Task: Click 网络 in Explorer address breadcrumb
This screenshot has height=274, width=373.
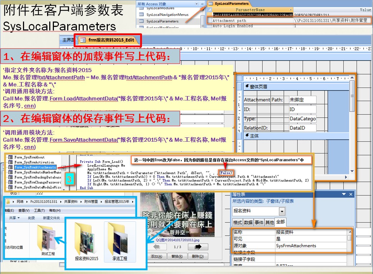Action: click(x=20, y=202)
